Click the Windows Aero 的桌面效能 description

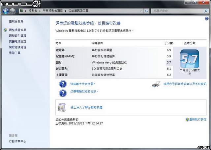pyautogui.click(x=109, y=63)
